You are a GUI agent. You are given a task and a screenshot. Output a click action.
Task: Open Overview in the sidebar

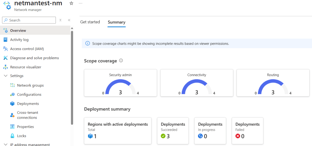click(x=35, y=30)
